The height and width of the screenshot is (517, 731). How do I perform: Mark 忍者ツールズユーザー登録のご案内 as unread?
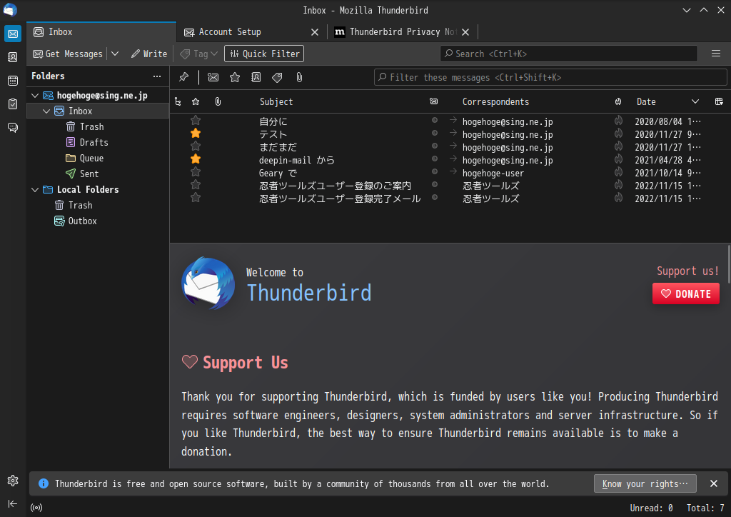pyautogui.click(x=435, y=185)
